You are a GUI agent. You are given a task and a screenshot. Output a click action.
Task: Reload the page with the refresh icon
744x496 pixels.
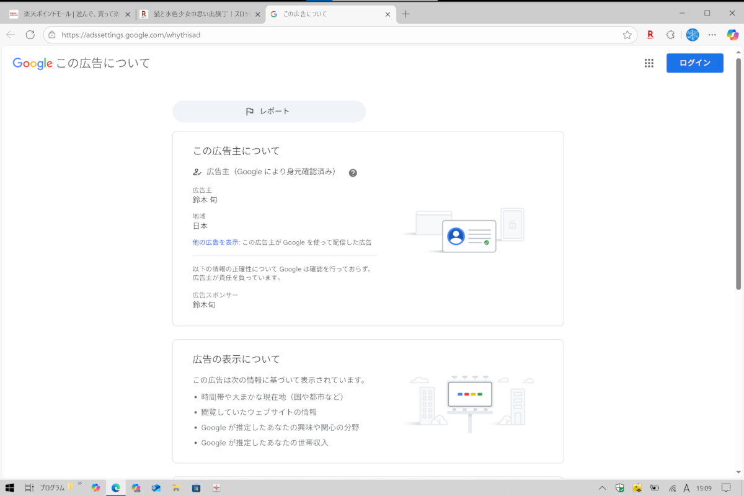point(30,35)
